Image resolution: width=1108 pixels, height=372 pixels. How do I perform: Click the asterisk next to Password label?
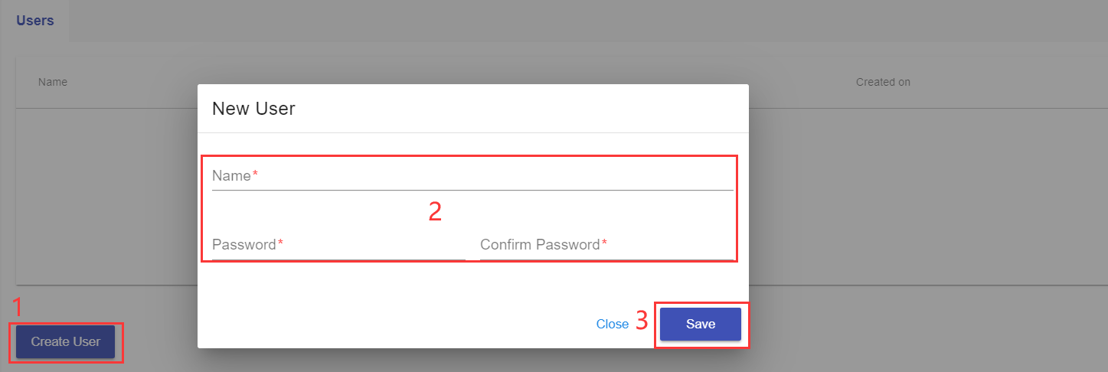pos(280,243)
